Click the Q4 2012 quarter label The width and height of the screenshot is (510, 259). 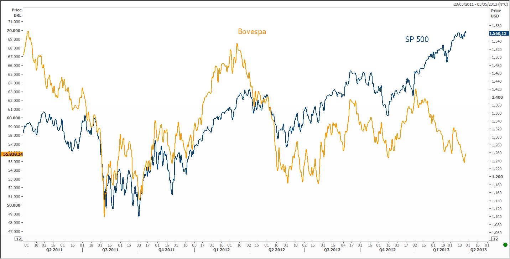tap(387, 250)
